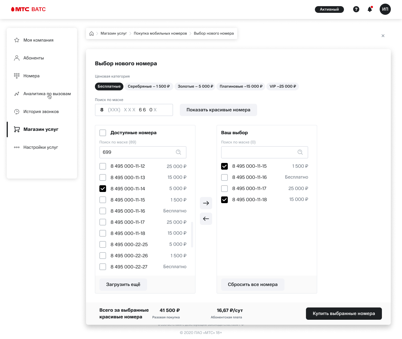Open the notifications bell
The width and height of the screenshot is (402, 339).
(370, 9)
